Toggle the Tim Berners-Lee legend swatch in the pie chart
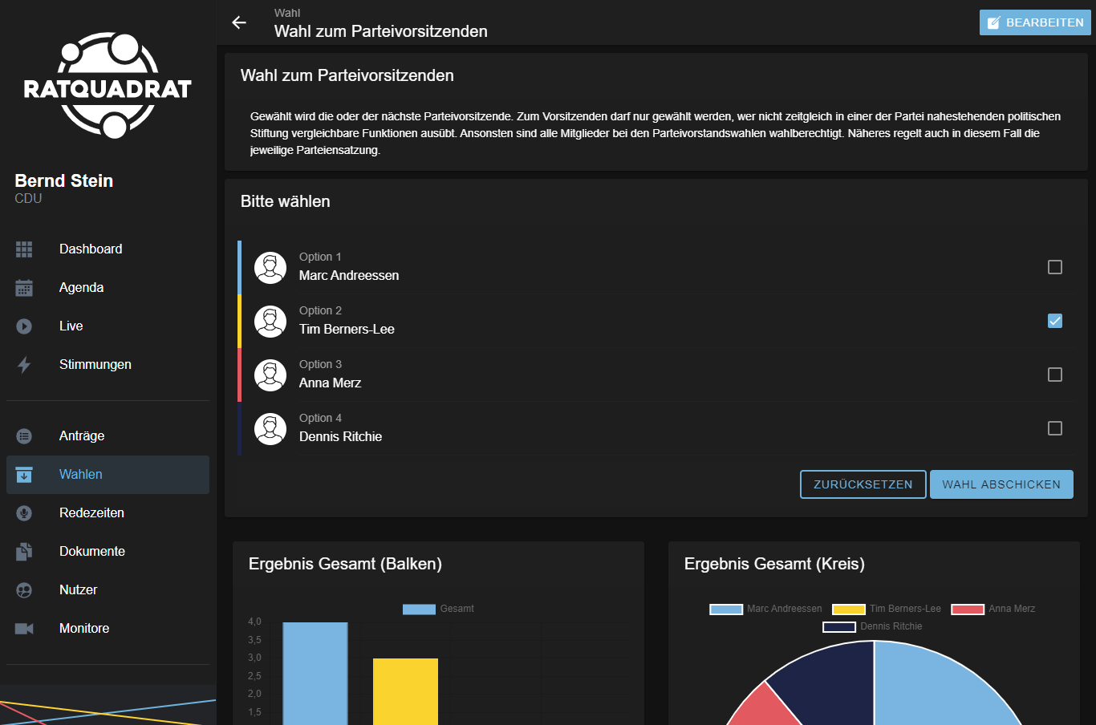 coord(849,610)
